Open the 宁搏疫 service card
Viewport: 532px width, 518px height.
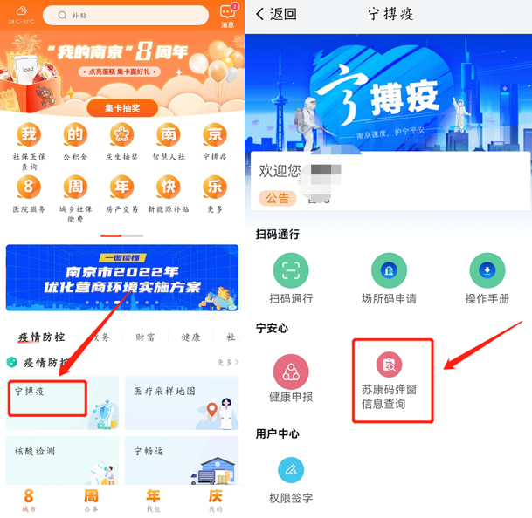click(x=62, y=403)
